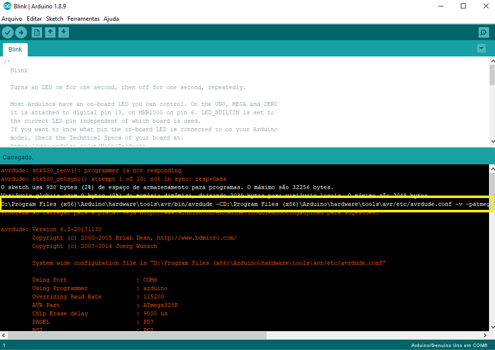Click 'AVR Part : ATmega328P' line
This screenshot has width=495, height=350.
click(x=105, y=305)
